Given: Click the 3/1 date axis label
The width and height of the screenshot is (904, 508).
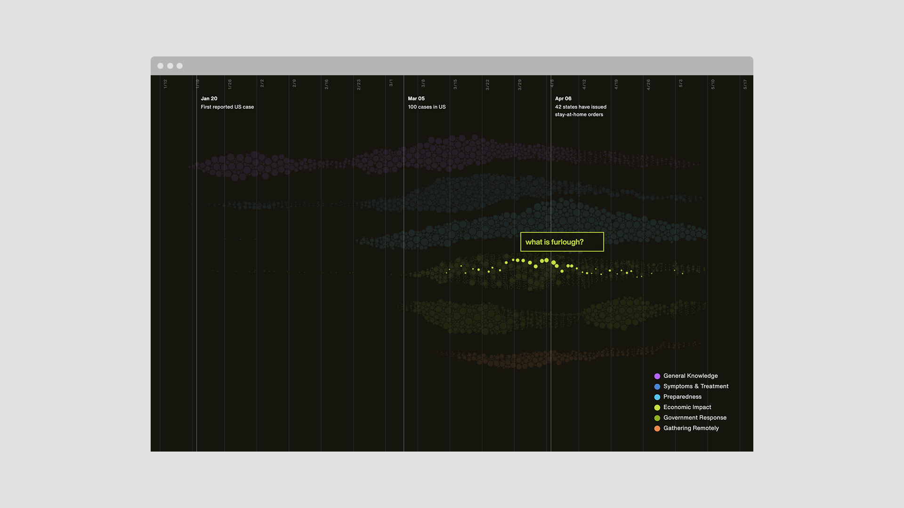Looking at the screenshot, I should [x=391, y=83].
